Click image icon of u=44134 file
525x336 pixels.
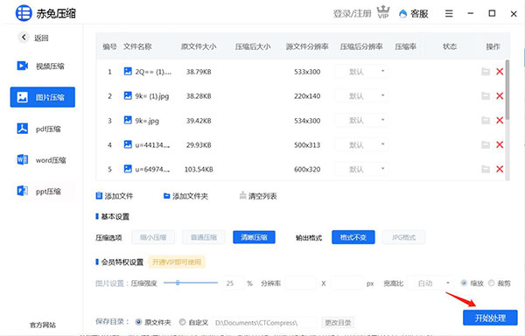(x=128, y=144)
